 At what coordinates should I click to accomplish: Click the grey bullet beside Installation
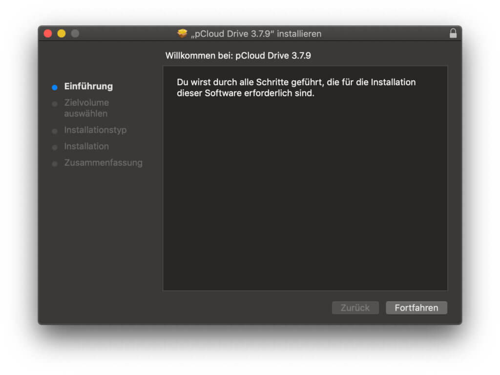click(x=55, y=147)
